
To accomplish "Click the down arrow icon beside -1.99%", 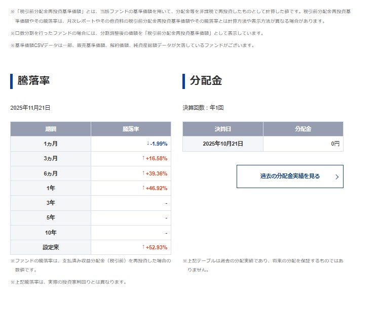I will [148, 144].
